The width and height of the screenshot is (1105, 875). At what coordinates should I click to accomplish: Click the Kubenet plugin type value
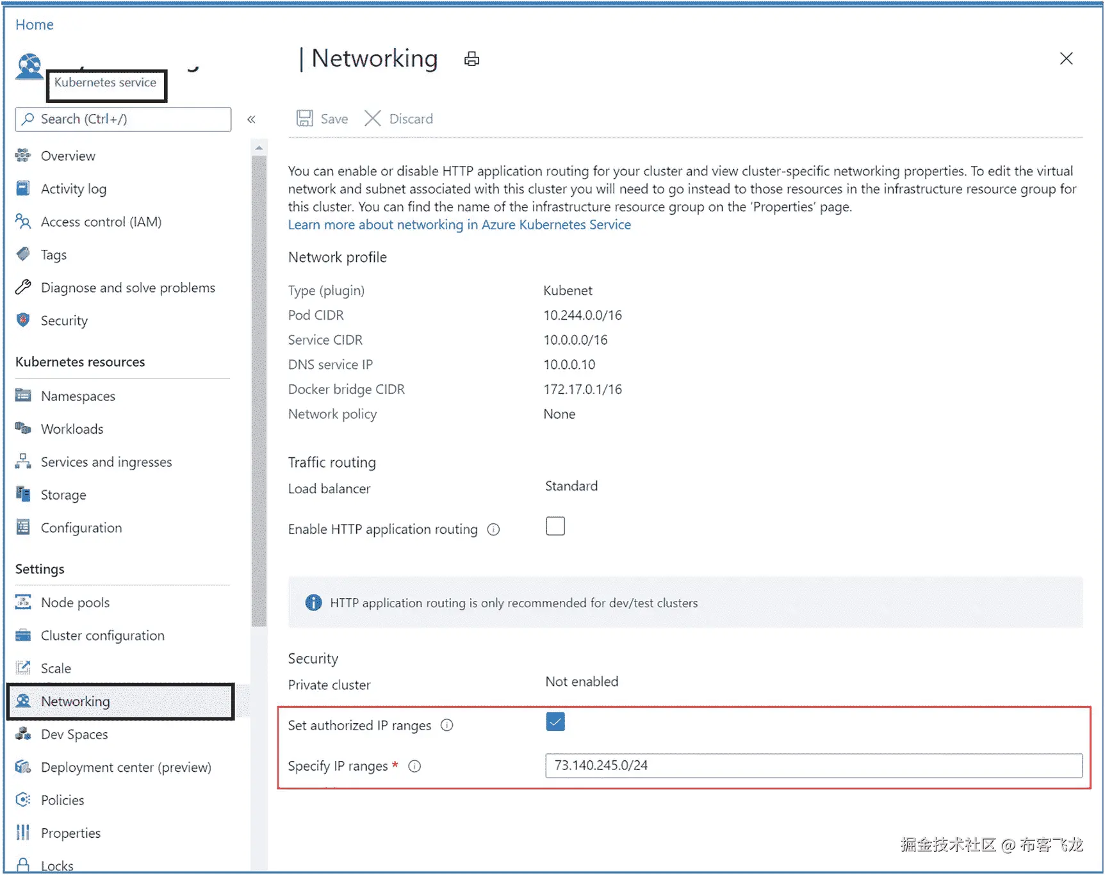pyautogui.click(x=568, y=291)
